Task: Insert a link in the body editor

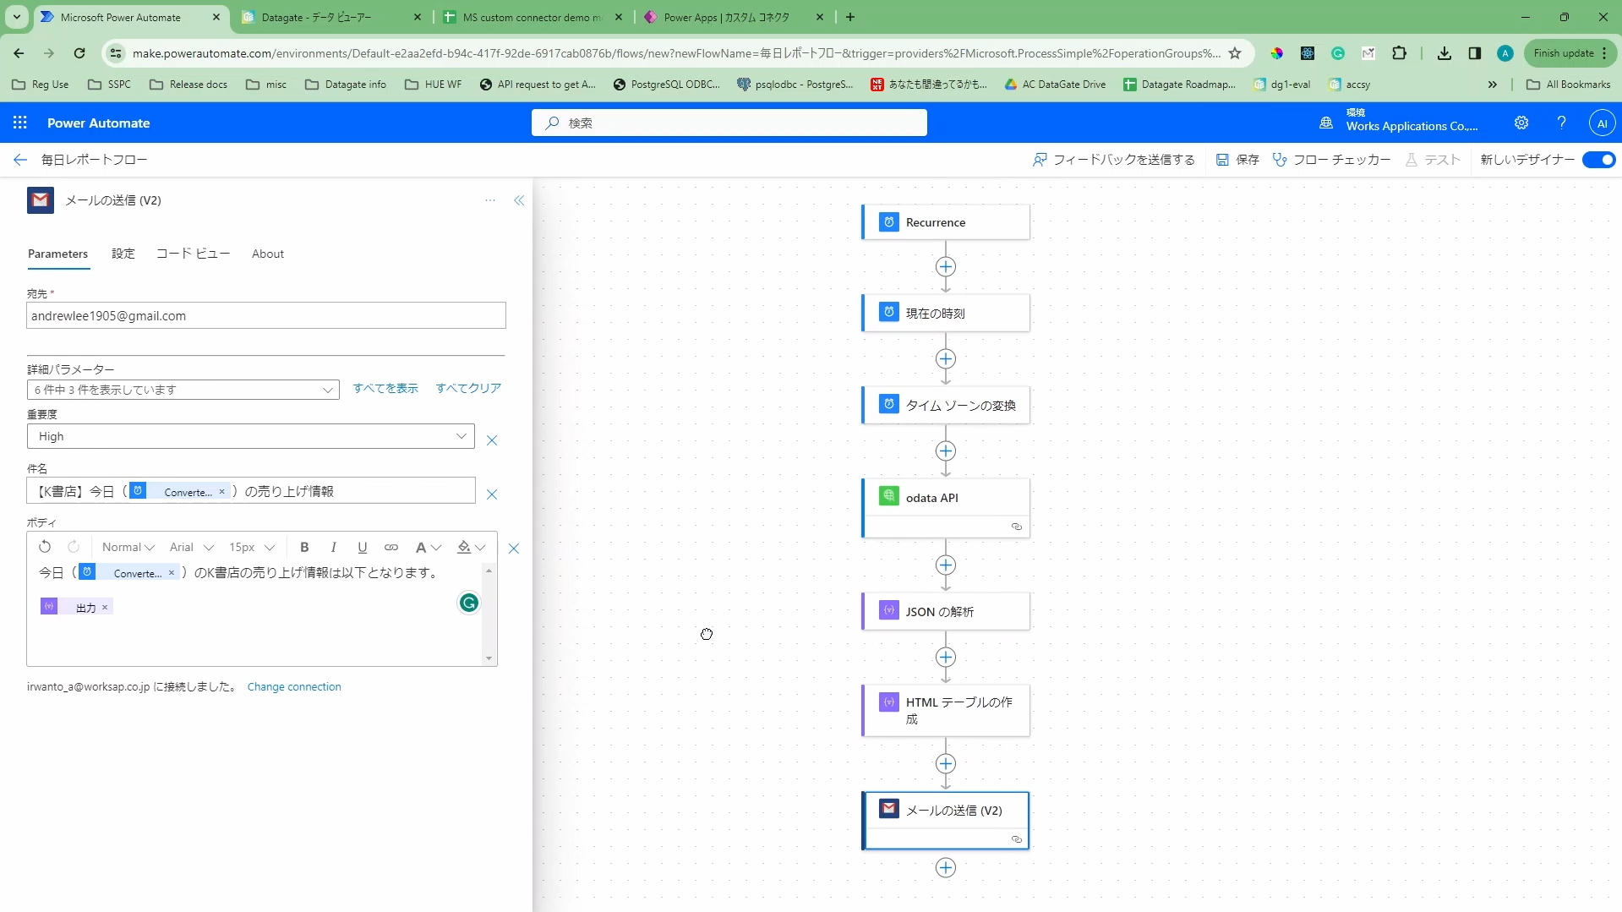Action: pyautogui.click(x=391, y=547)
